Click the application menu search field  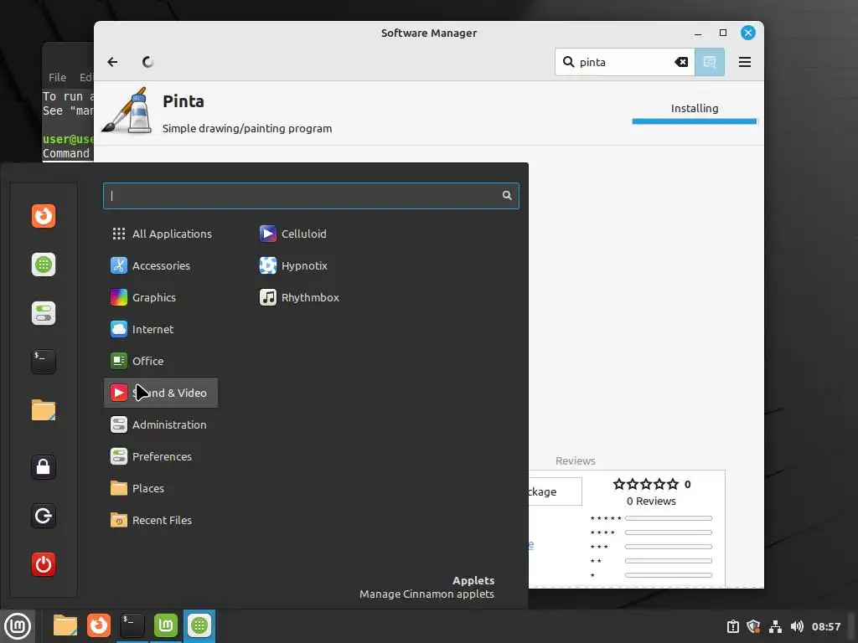click(x=311, y=196)
